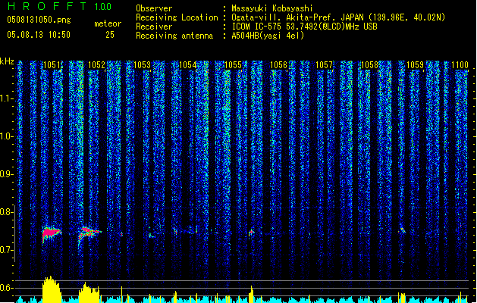Screen dimensions: 477x303
Task: Click the 0.7 kHz axis tick label
Action: (x=6, y=250)
